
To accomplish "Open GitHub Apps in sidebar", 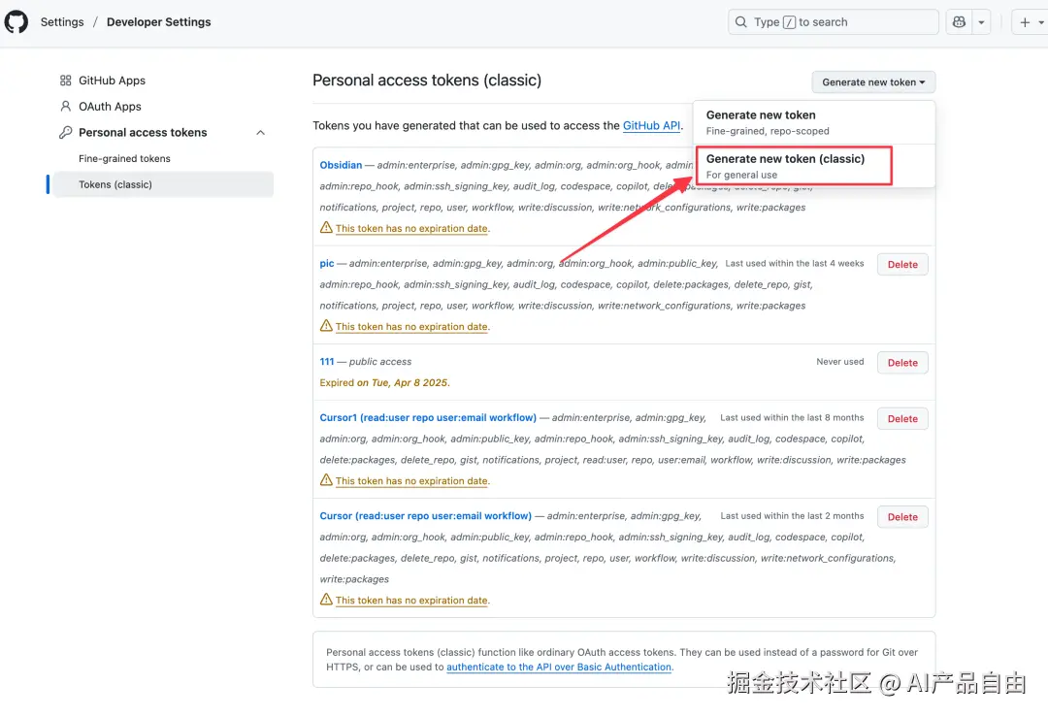I will (112, 81).
